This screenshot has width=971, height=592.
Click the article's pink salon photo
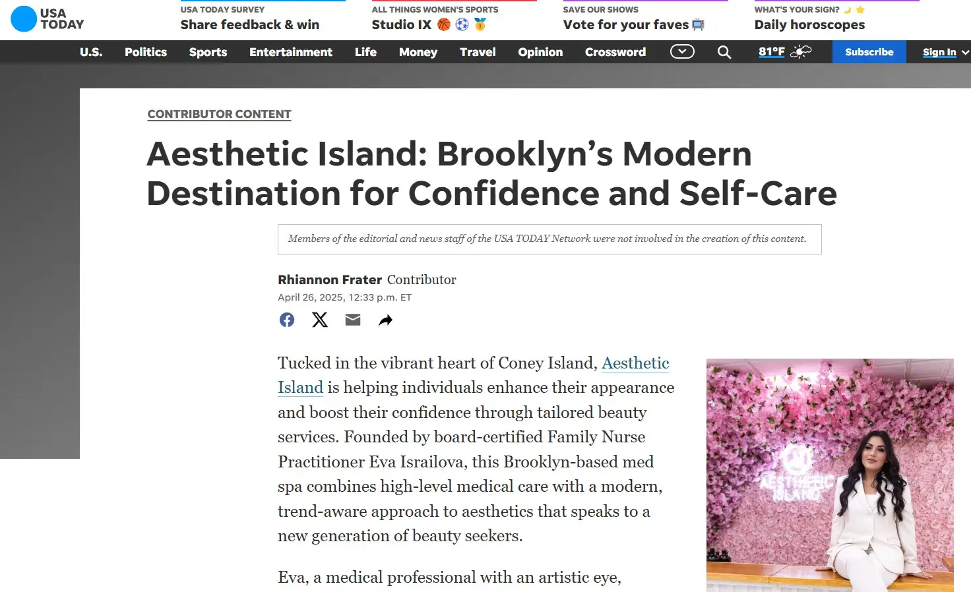(x=829, y=473)
